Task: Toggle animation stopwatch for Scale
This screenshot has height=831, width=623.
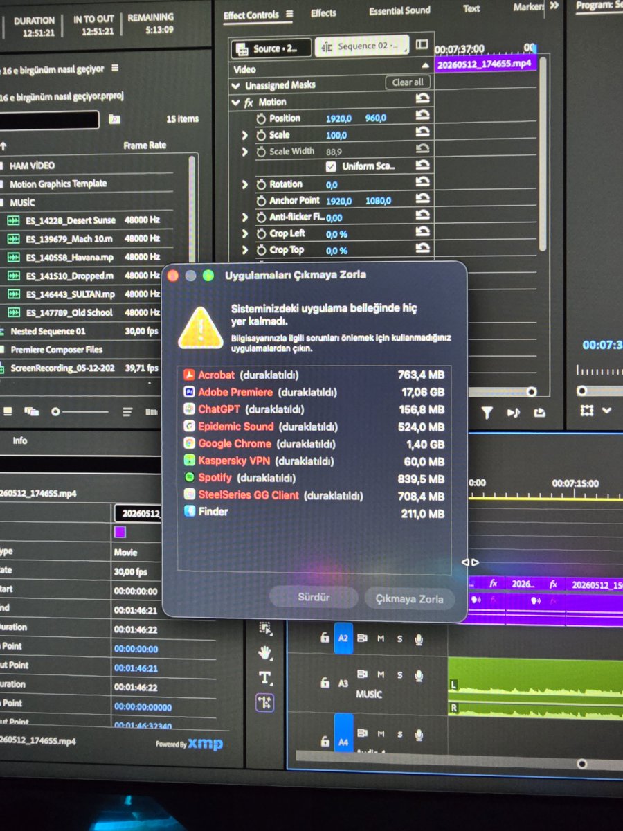Action: coord(262,135)
